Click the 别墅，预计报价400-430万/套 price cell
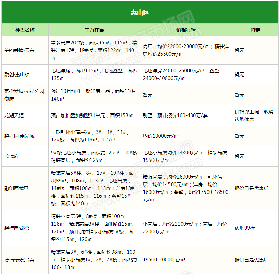 coord(175,115)
